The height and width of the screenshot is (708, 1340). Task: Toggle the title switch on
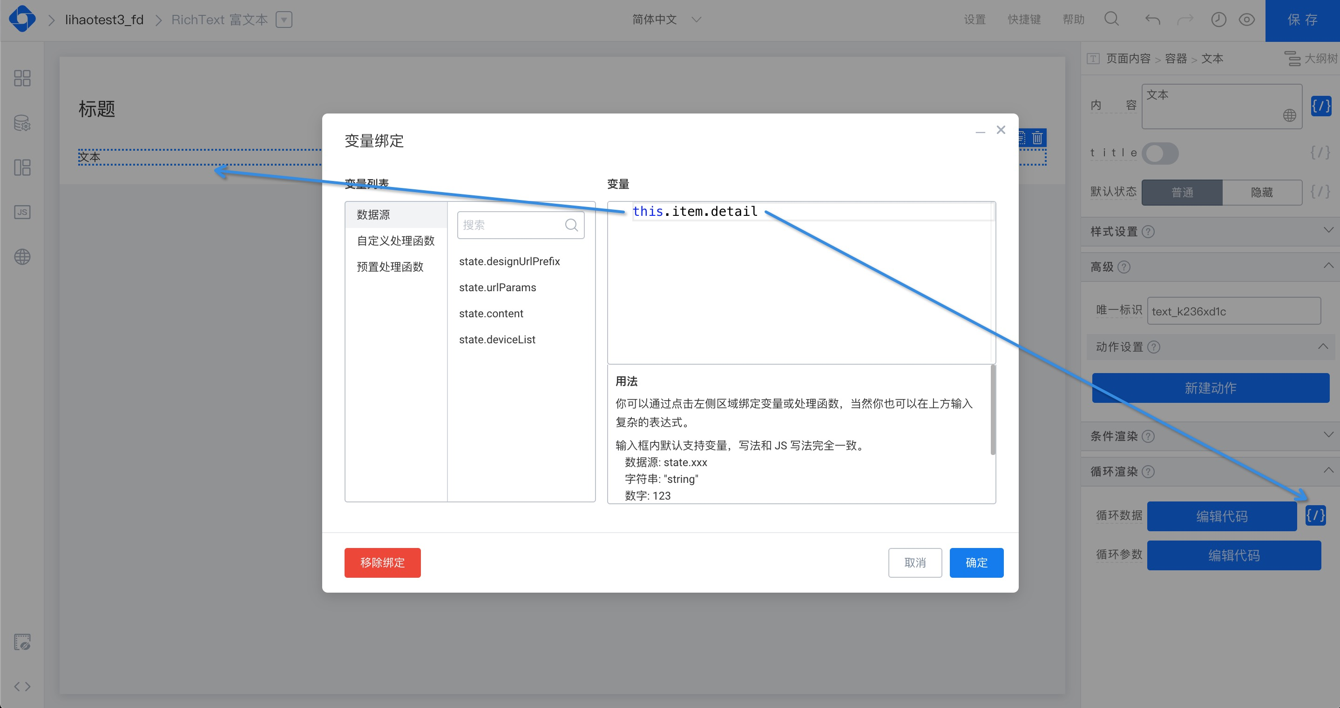tap(1160, 154)
